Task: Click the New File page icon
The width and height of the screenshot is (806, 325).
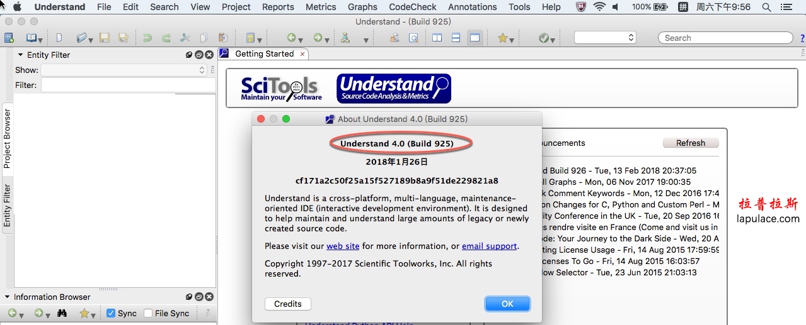Action: (x=59, y=38)
